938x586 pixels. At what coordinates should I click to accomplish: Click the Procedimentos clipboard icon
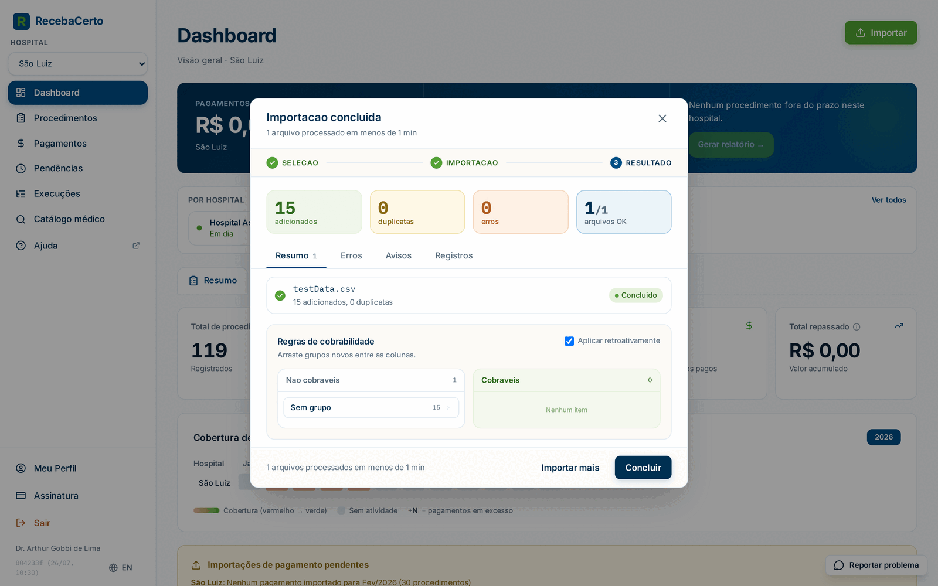click(21, 118)
